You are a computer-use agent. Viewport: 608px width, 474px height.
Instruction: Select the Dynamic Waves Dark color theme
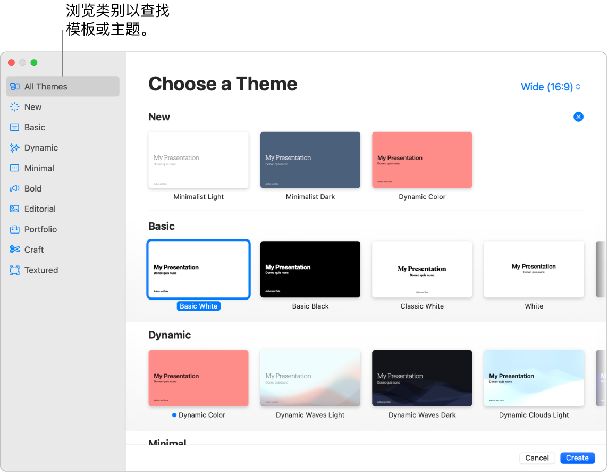pos(421,378)
